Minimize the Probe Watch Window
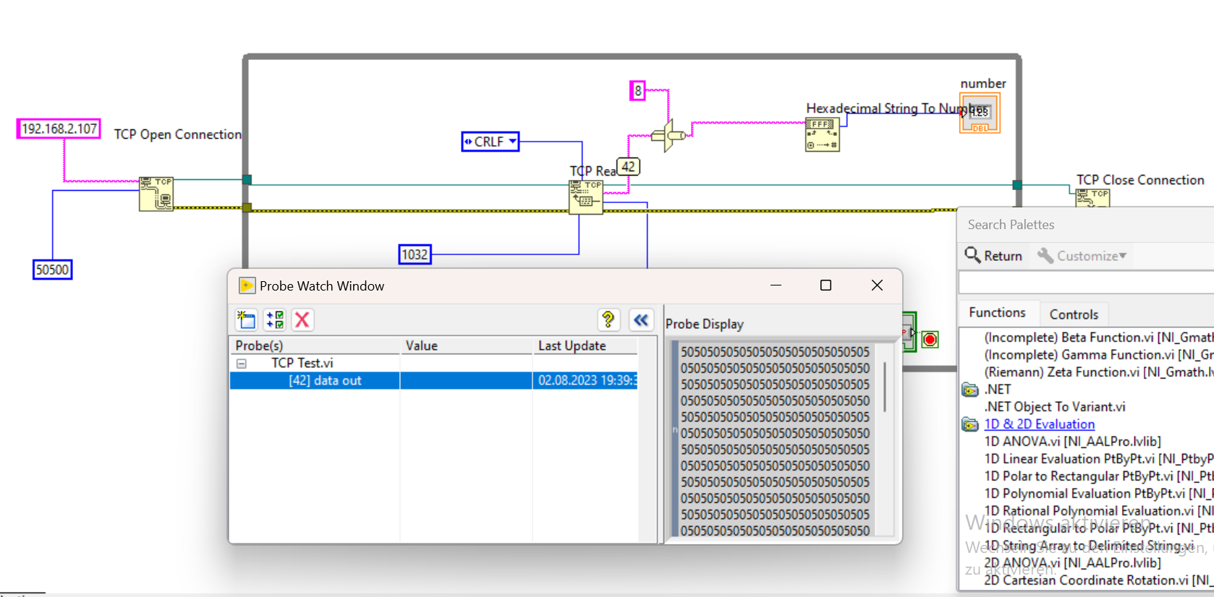Image resolution: width=1214 pixels, height=597 pixels. click(x=776, y=285)
